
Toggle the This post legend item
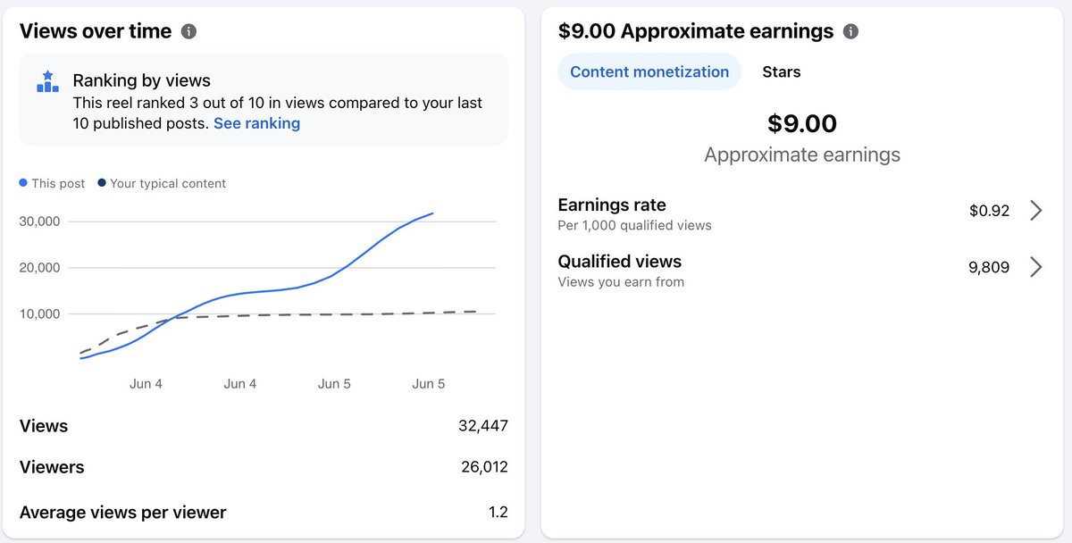pos(53,183)
